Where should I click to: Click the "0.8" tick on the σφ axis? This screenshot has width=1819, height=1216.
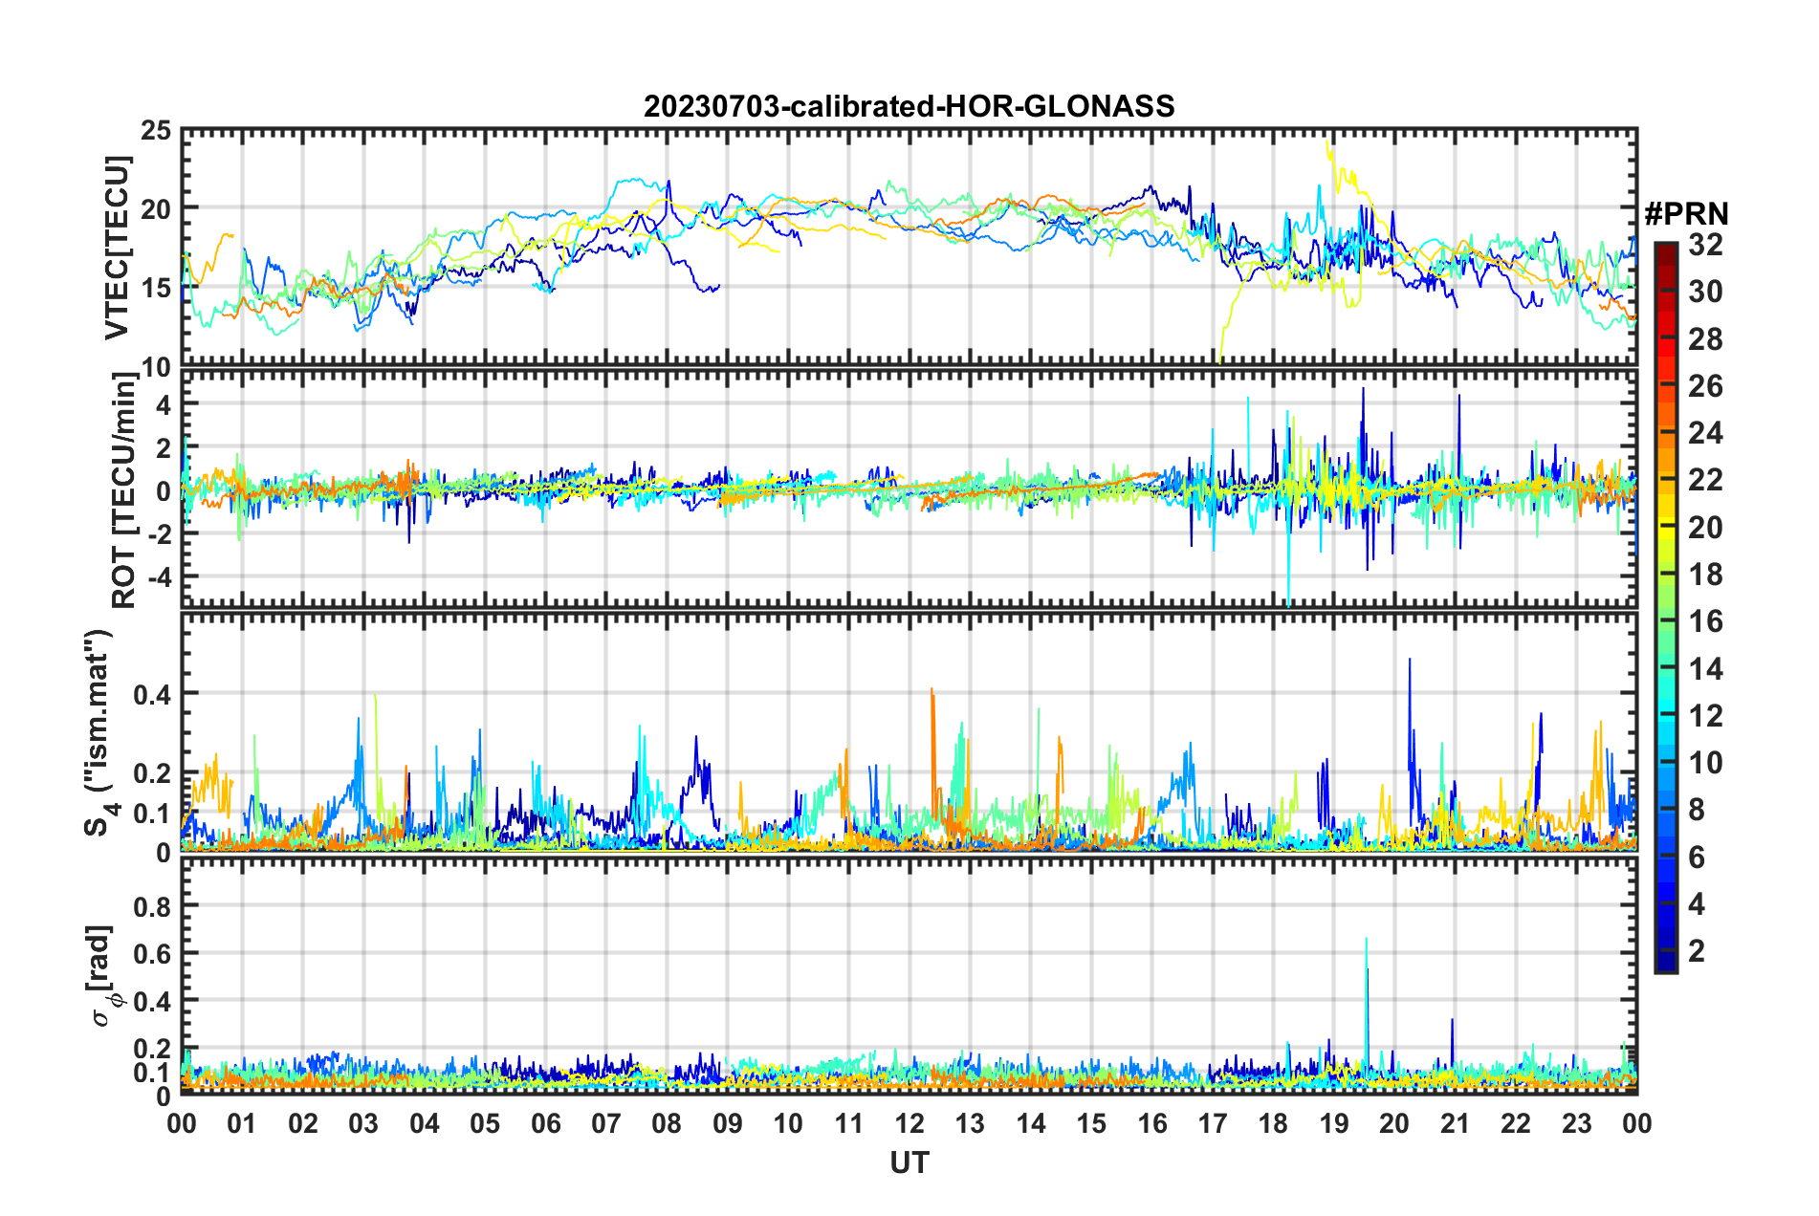point(152,906)
